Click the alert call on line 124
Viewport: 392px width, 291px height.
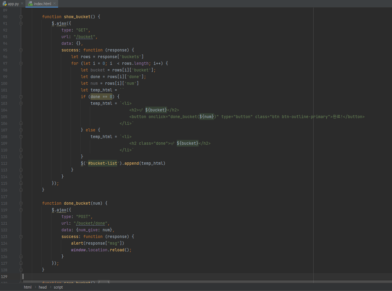(x=77, y=243)
